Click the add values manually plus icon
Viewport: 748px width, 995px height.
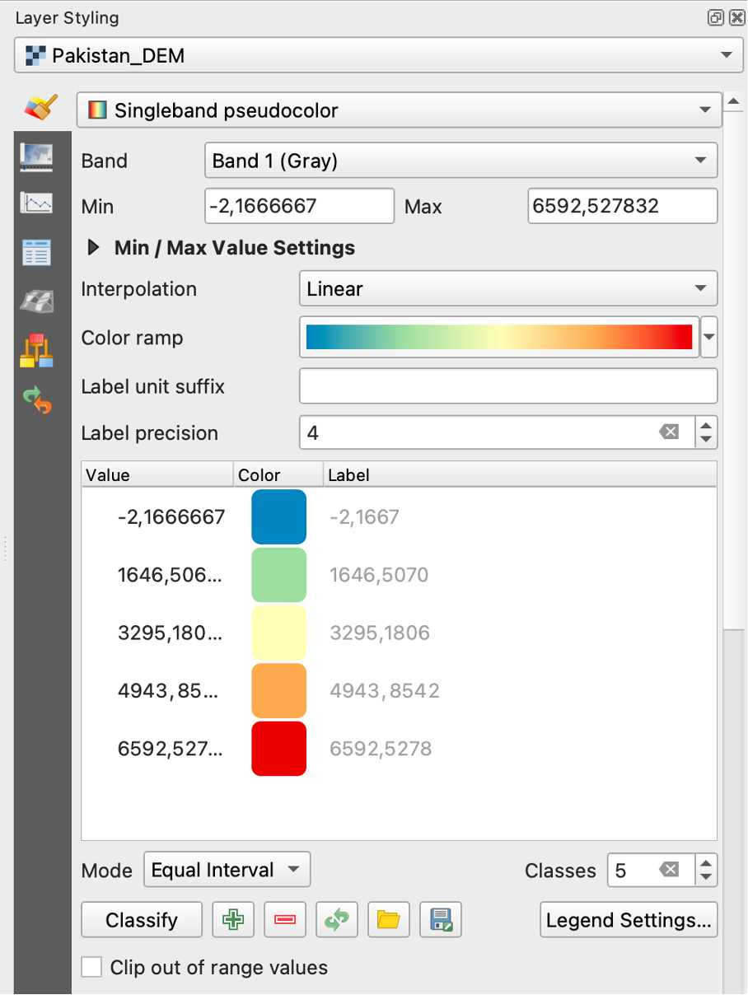click(x=233, y=920)
